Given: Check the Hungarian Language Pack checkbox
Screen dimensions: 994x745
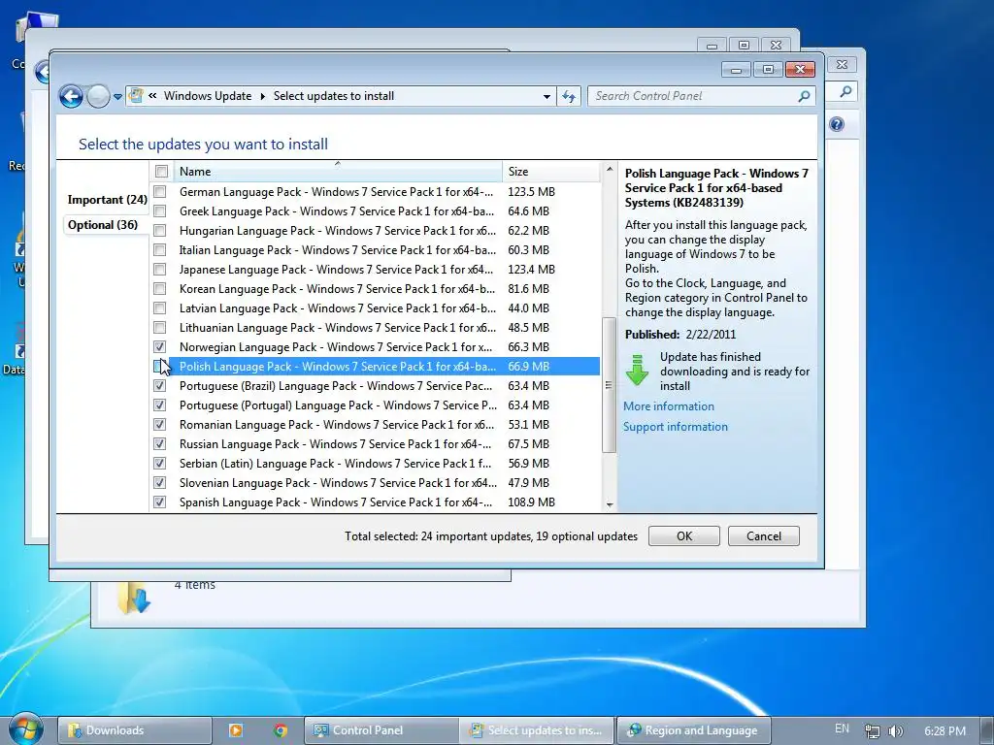Looking at the screenshot, I should click(x=160, y=231).
